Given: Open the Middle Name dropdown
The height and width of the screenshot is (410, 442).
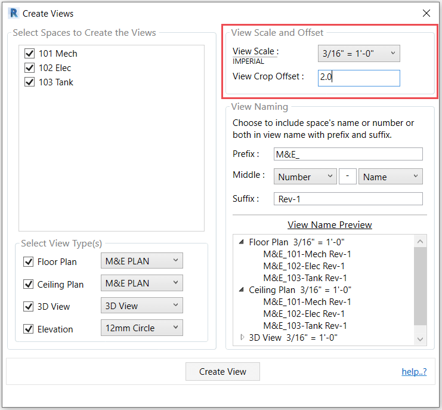Looking at the screenshot, I should coord(390,177).
